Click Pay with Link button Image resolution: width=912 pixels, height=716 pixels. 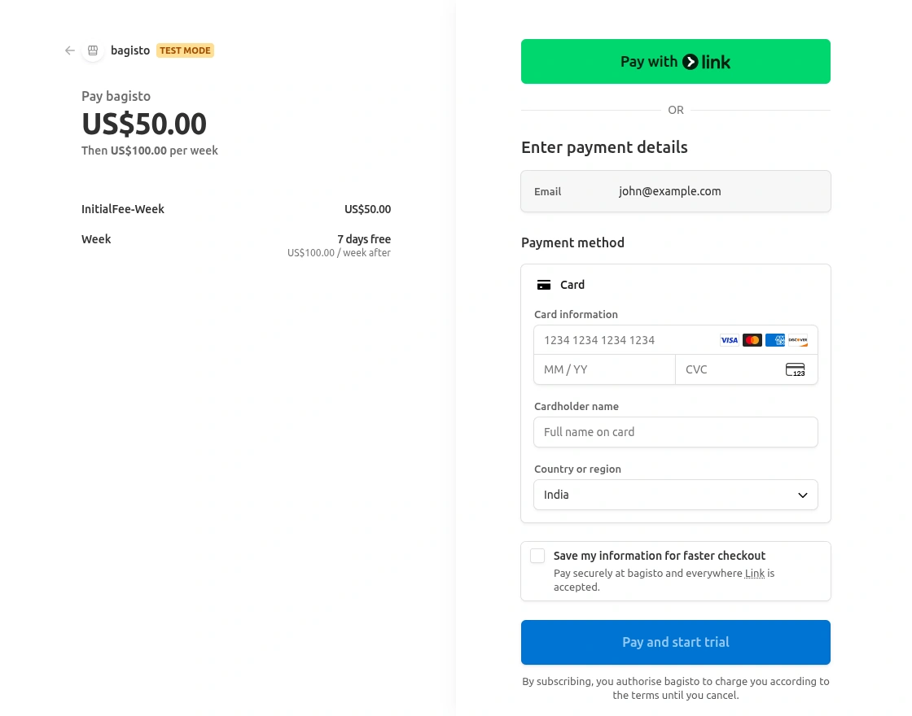(x=675, y=61)
